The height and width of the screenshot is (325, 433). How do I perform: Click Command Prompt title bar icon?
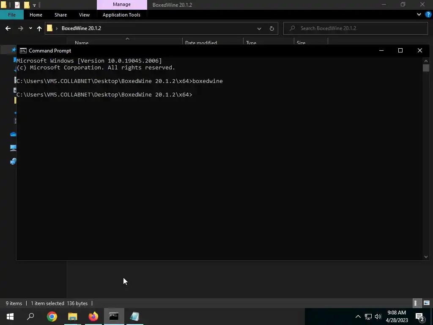(23, 51)
